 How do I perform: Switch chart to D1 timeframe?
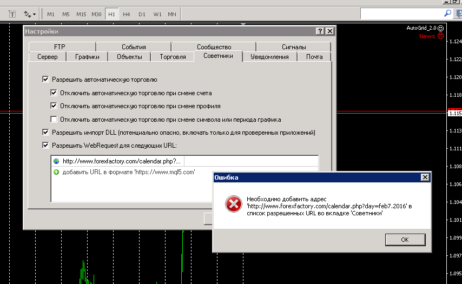142,14
